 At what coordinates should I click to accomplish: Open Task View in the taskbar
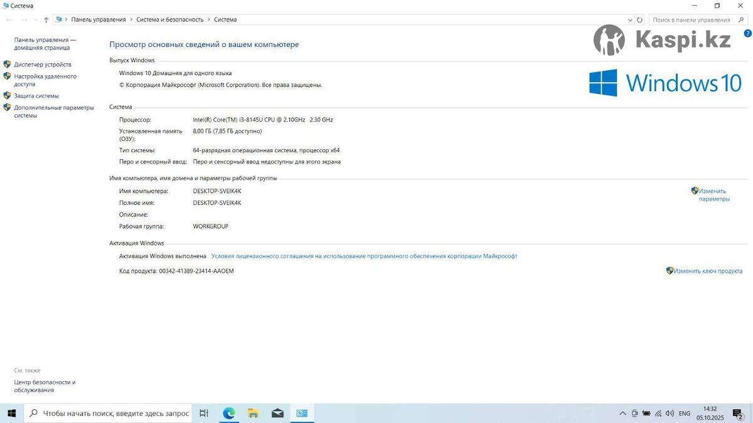pos(204,413)
